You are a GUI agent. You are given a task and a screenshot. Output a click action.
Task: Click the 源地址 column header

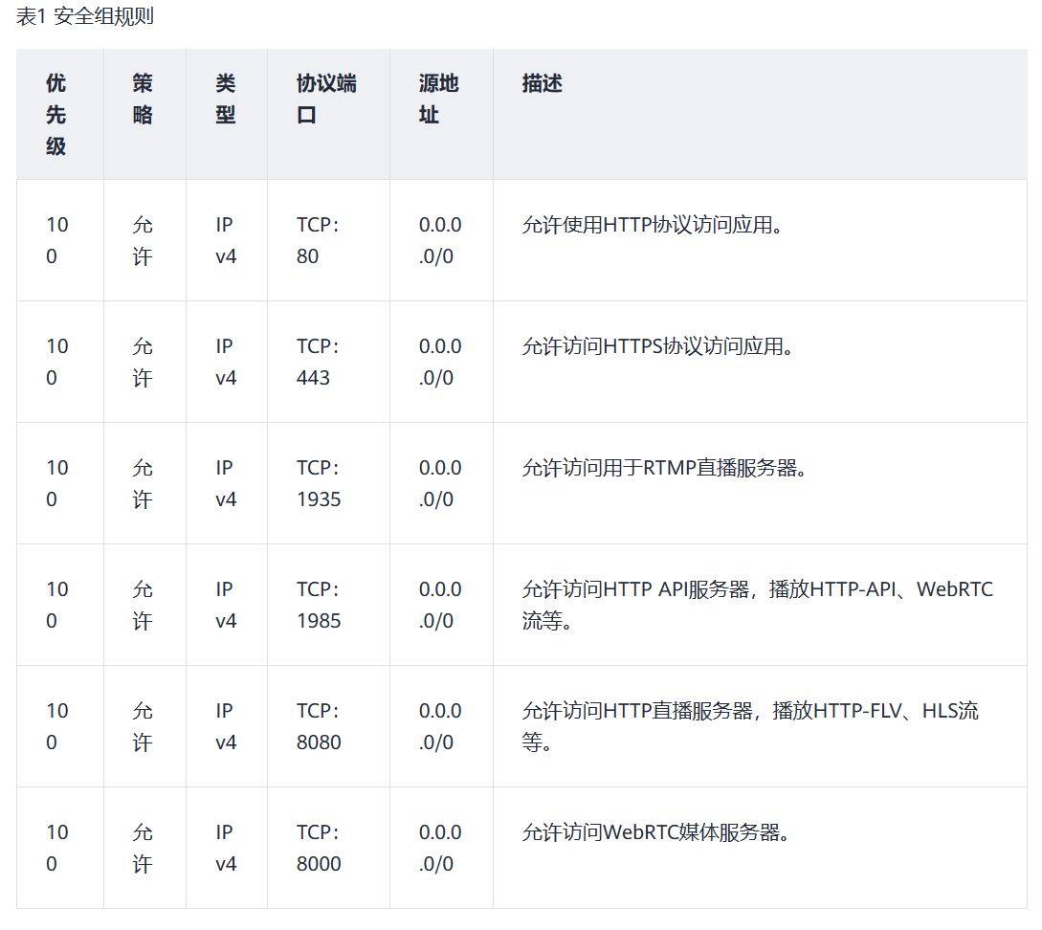point(438,100)
